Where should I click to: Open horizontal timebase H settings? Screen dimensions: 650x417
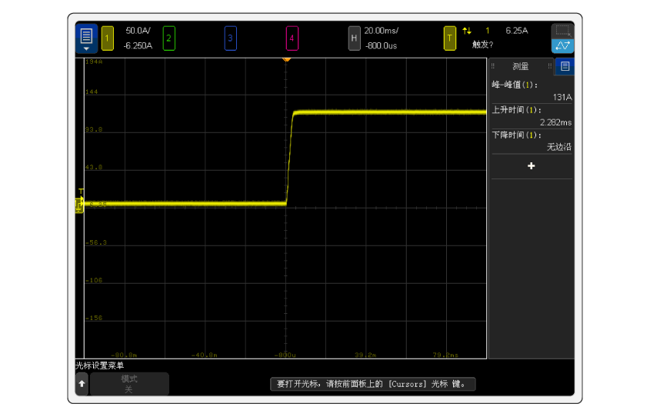click(354, 38)
